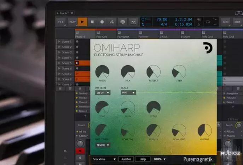Adjust the REFLECT knob
243x165 pixels.
click(x=154, y=72)
